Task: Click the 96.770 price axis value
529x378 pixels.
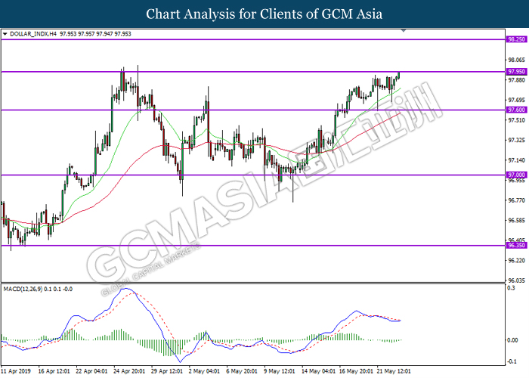Action: click(x=516, y=200)
